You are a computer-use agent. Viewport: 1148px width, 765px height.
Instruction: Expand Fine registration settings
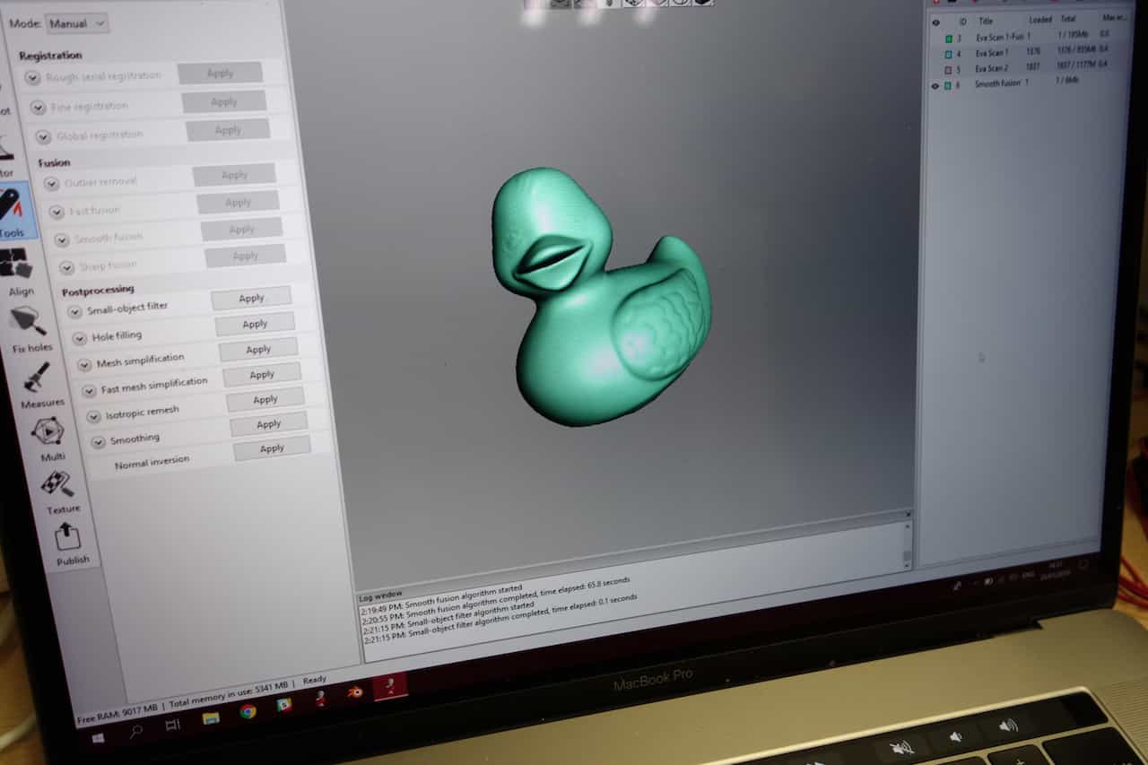pyautogui.click(x=38, y=108)
